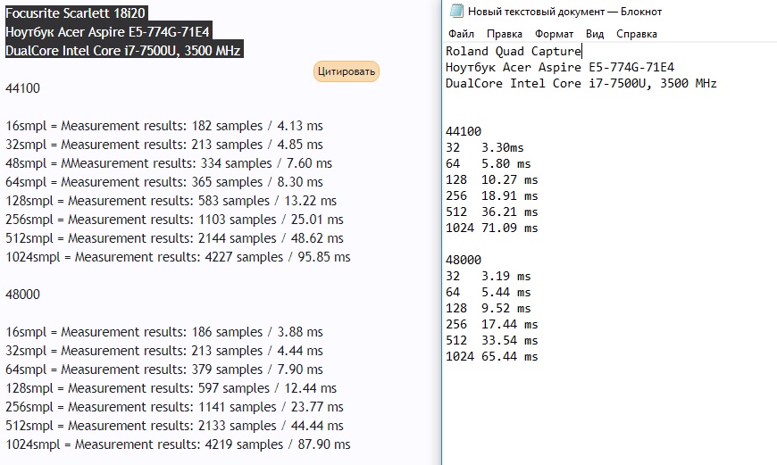Click the '128 9.52 ms' line in Notepad

489,308
